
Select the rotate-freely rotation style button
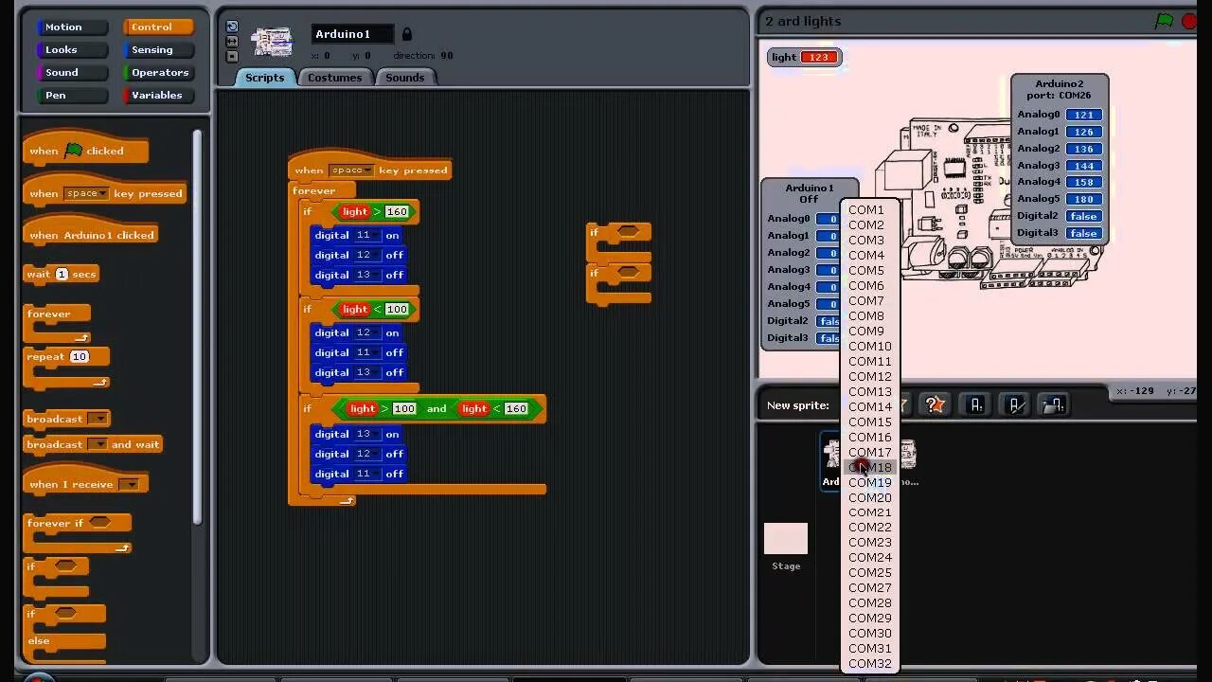tap(232, 27)
